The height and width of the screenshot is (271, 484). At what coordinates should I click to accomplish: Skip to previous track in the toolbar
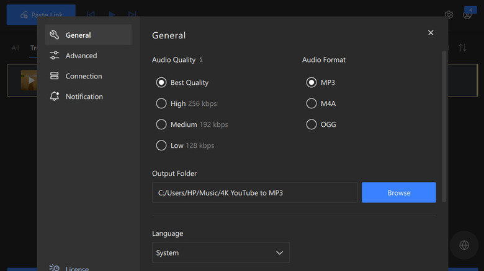91,14
